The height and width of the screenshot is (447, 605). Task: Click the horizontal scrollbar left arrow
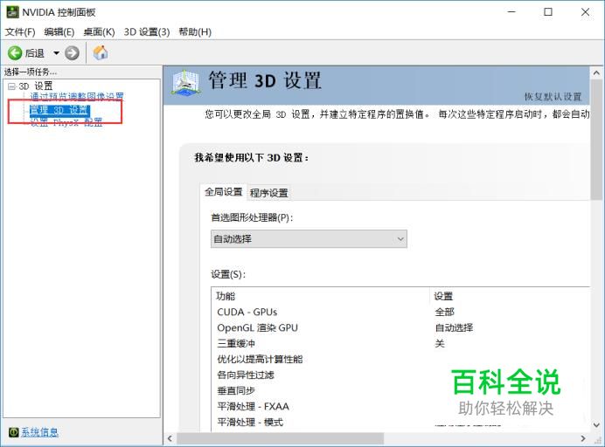click(170, 438)
